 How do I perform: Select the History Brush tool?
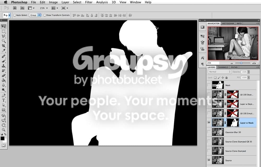(x=4, y=71)
